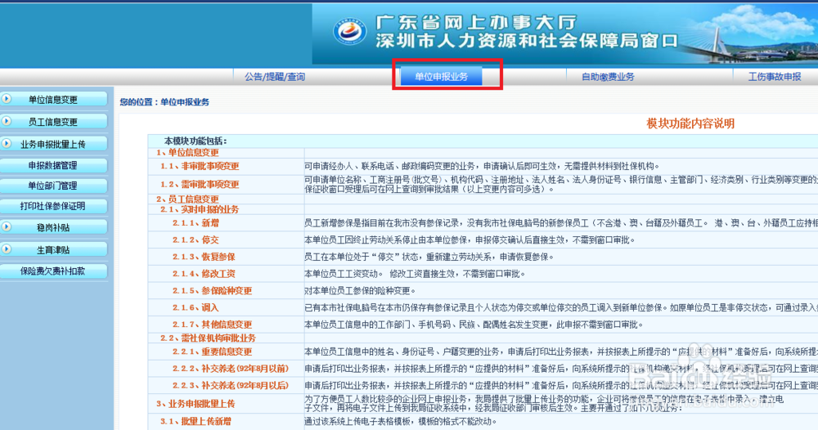Expand 单位信息变更 sidebar arrow
The width and height of the screenshot is (818, 430).
click(7, 99)
